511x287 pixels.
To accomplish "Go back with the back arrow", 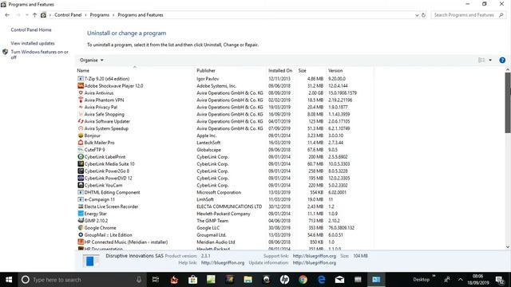I will pyautogui.click(x=7, y=15).
